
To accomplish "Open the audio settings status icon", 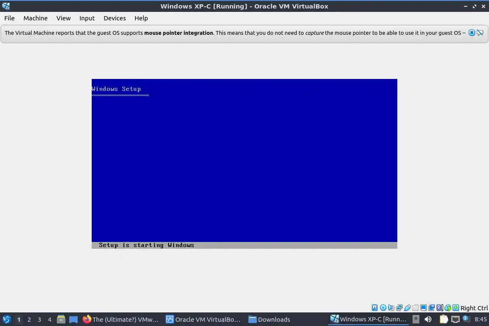I will [x=391, y=308].
